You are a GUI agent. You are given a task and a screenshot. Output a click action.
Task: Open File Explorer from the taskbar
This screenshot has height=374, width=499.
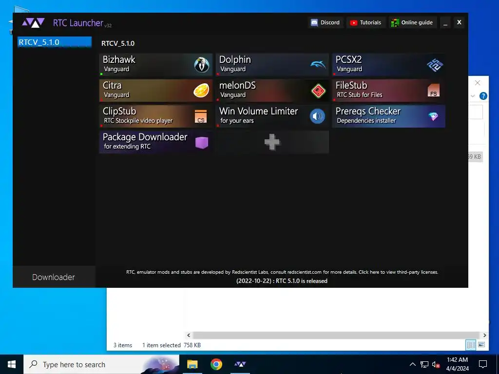192,364
